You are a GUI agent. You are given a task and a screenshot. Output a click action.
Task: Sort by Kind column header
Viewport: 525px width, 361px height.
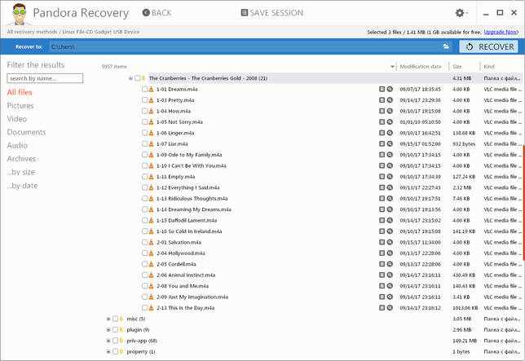coord(489,67)
